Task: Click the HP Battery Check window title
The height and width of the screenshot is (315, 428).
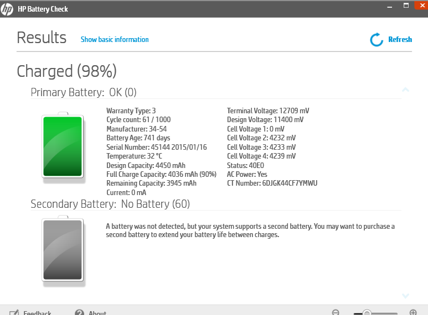Action: 43,9
